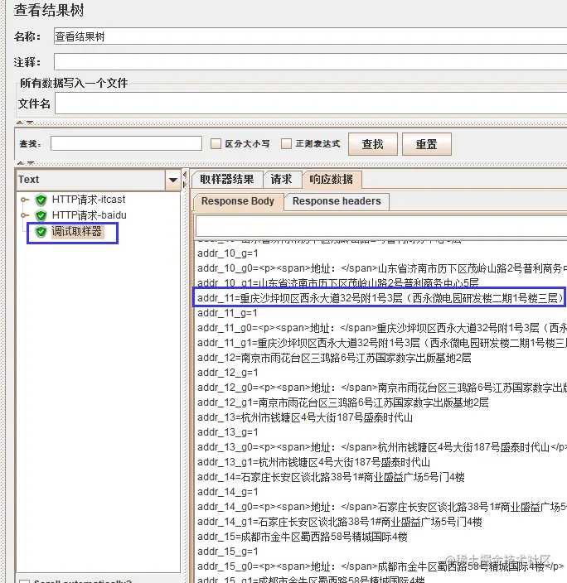This screenshot has width=567, height=583.
Task: Toggle the 正则表达式 checkbox
Action: tap(286, 144)
